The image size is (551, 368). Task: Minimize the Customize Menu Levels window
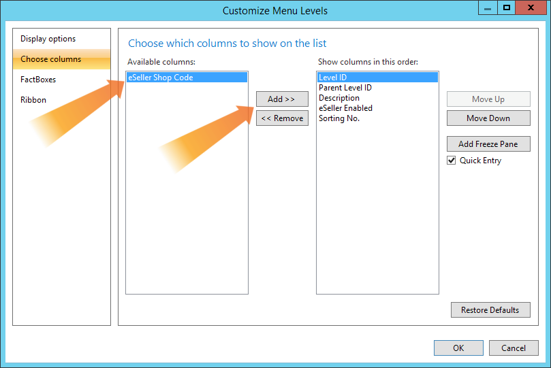click(x=488, y=7)
